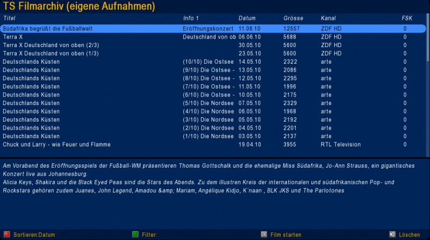
Task: Click the Löschen label
Action: pyautogui.click(x=410, y=235)
